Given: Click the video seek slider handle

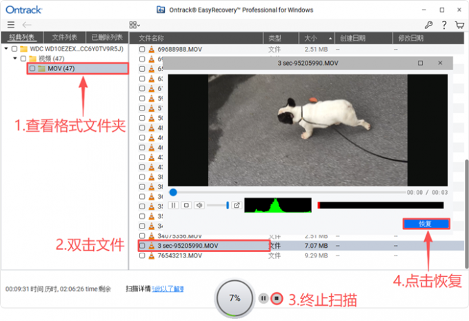Looking at the screenshot, I should coord(173,192).
